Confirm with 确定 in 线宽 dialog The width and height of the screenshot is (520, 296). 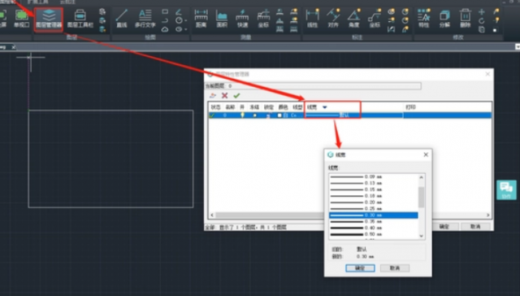tap(360, 268)
